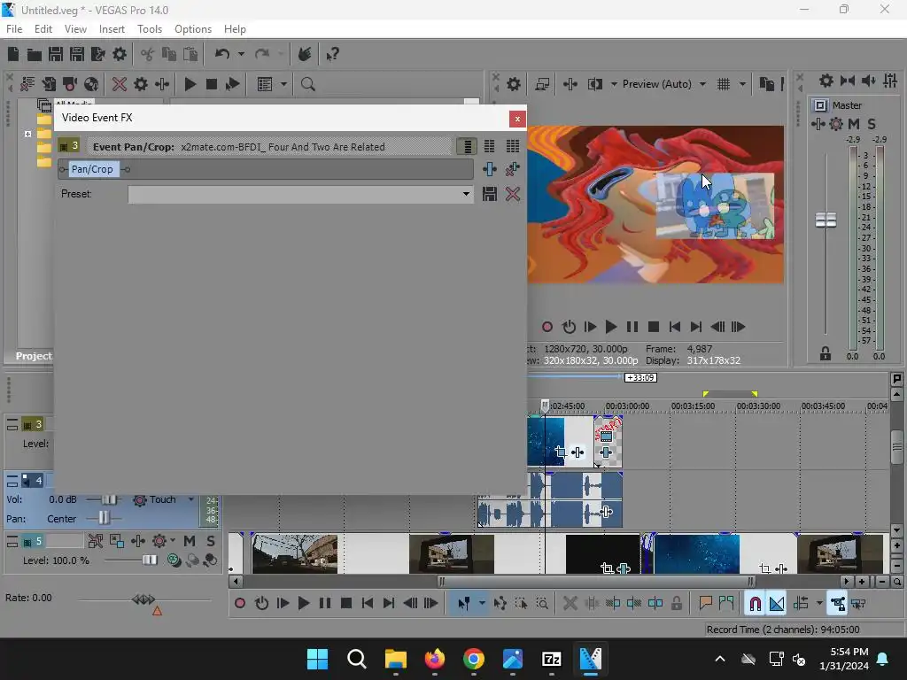Open the Views dropdown in Project Media toolbar
The width and height of the screenshot is (907, 680).
[284, 84]
